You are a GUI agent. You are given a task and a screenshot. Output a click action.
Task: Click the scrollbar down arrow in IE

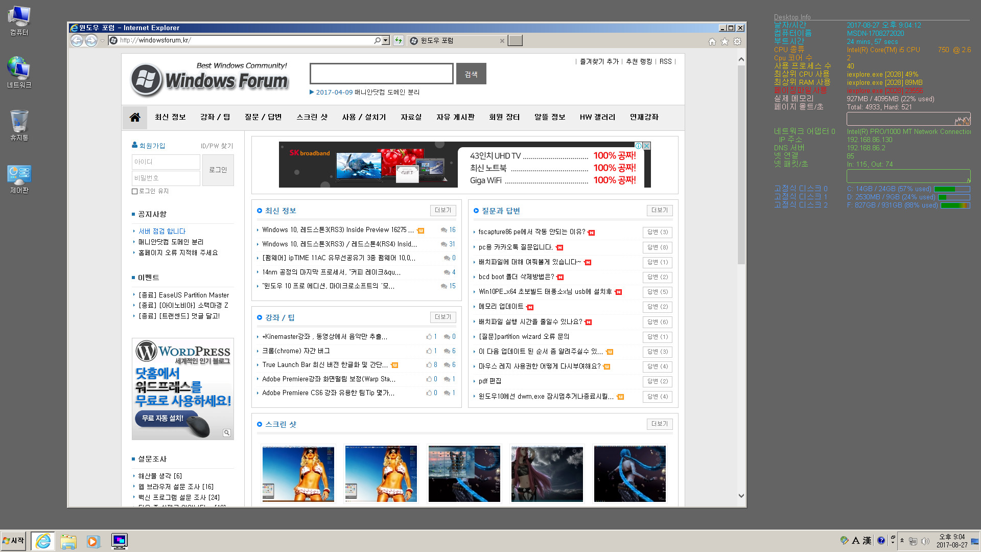(x=741, y=496)
